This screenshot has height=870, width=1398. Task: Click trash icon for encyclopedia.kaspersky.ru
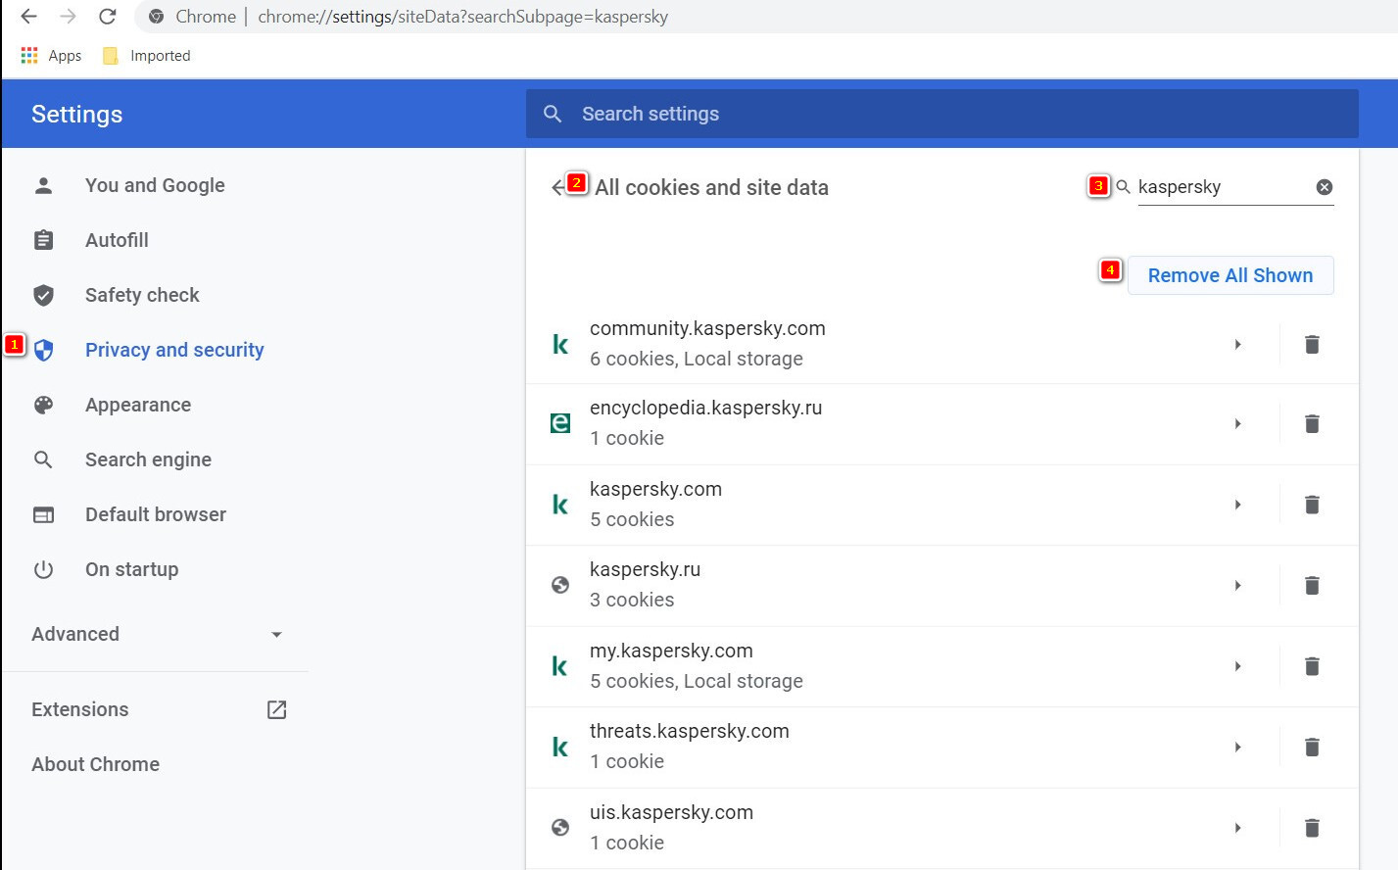click(1312, 424)
